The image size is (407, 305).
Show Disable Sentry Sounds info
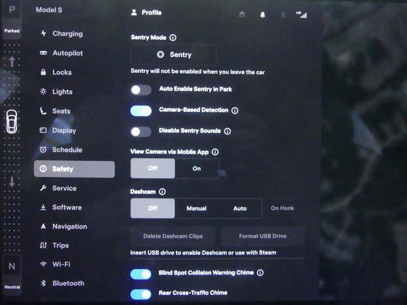point(227,131)
